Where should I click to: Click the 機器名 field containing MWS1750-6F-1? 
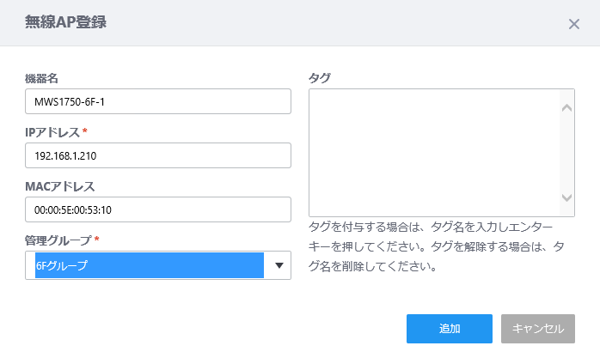point(158,101)
